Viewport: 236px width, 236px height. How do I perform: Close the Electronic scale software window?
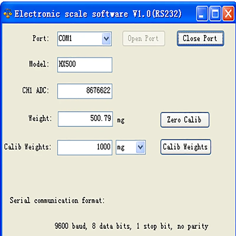pos(228,14)
